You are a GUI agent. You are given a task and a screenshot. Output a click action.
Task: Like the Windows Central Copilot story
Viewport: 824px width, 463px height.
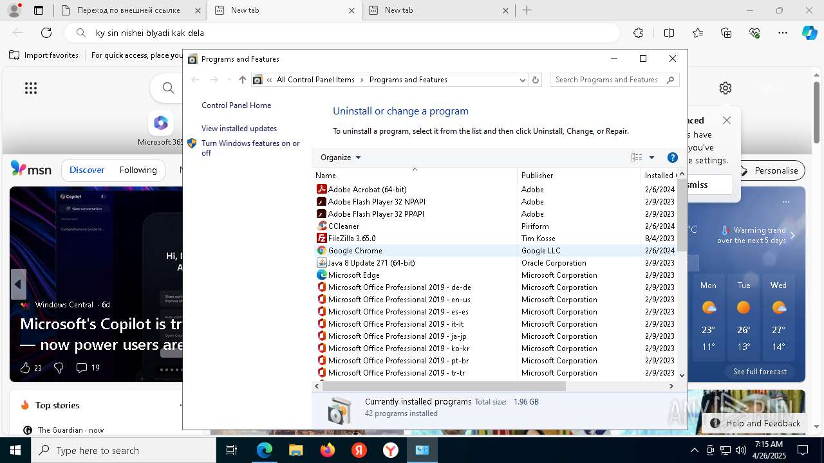click(x=30, y=368)
